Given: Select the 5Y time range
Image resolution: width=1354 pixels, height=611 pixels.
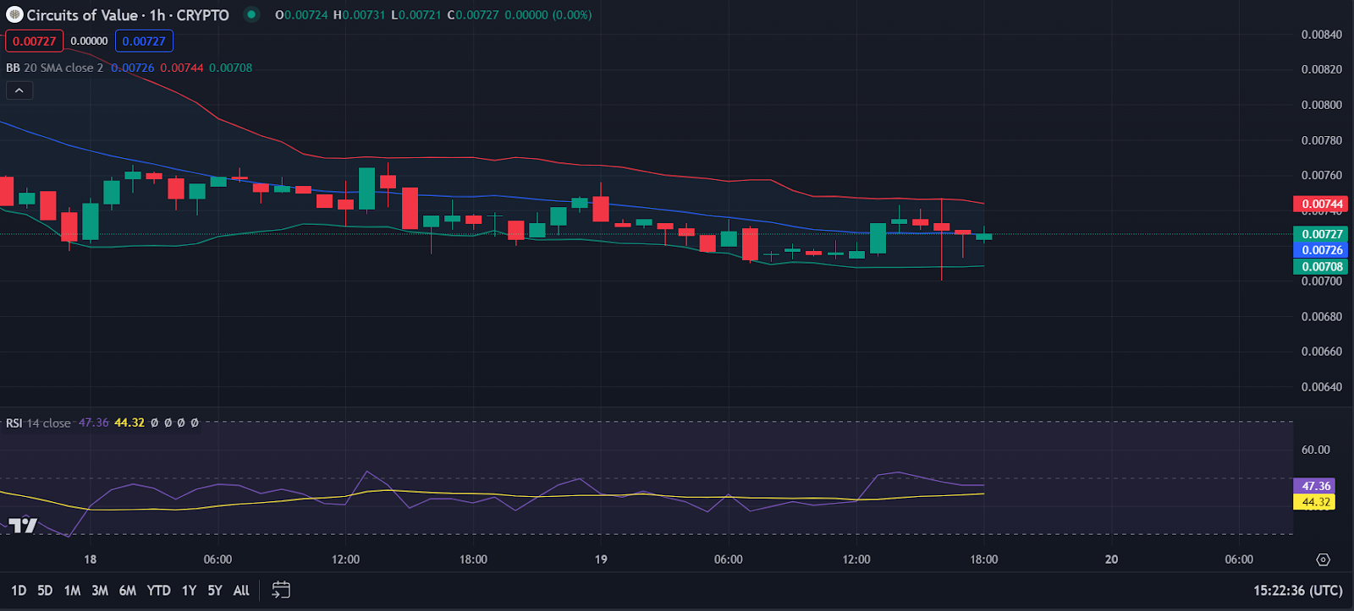Looking at the screenshot, I should point(215,591).
